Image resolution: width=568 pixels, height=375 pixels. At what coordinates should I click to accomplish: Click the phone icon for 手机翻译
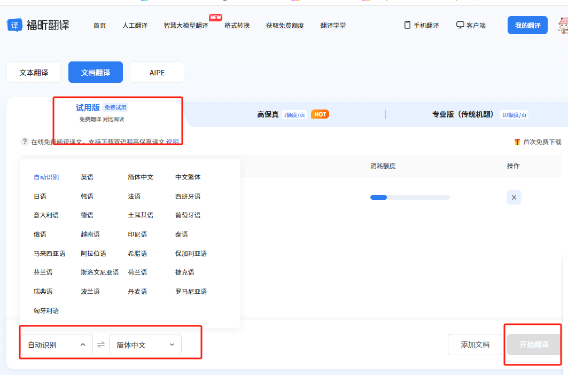pos(407,25)
